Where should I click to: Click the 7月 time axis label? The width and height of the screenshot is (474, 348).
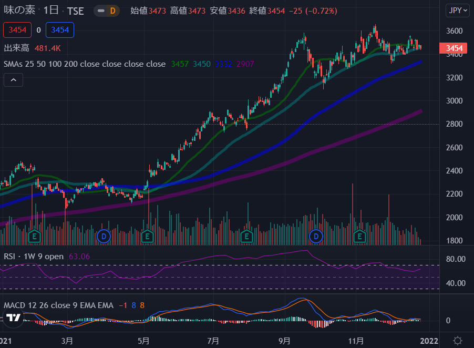(213, 341)
